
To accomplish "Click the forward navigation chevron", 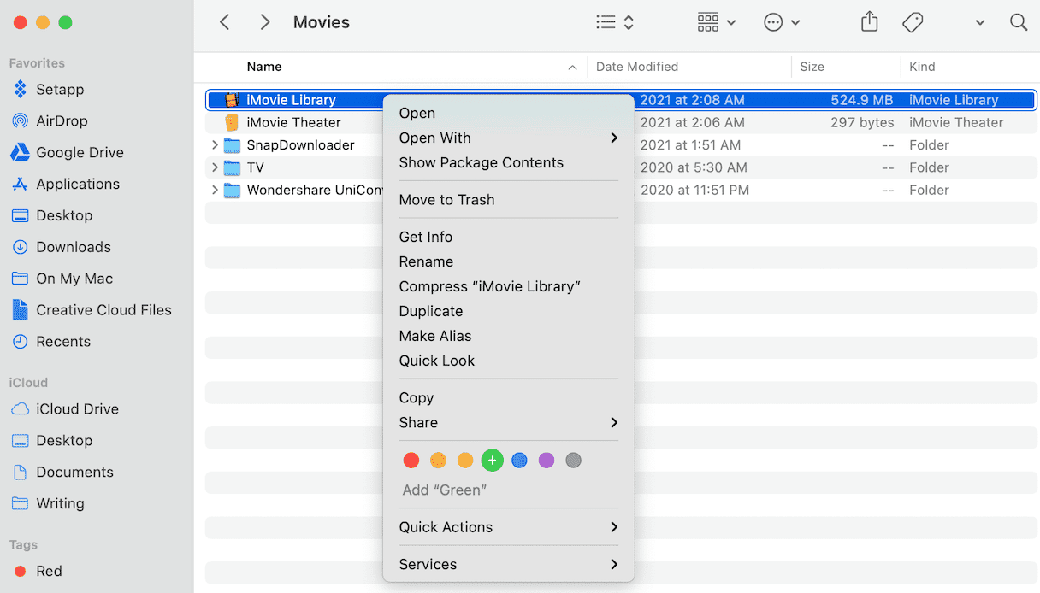I will pos(265,22).
